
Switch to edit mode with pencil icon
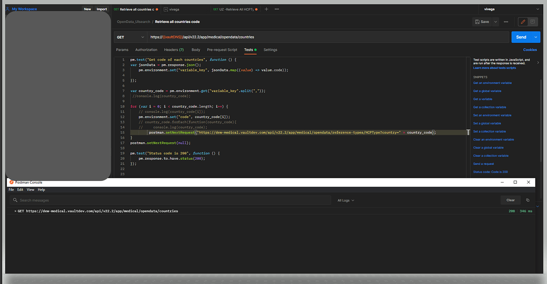[x=523, y=22]
